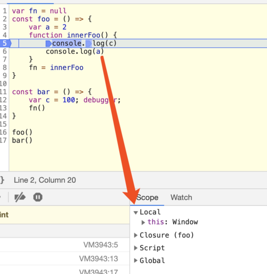
Task: Click pause on exceptions button
Action: (x=38, y=197)
